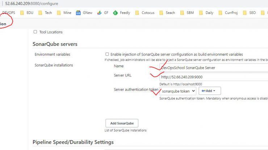Click the Add credentials button
Screen dimensions: 268x150
[210, 91]
